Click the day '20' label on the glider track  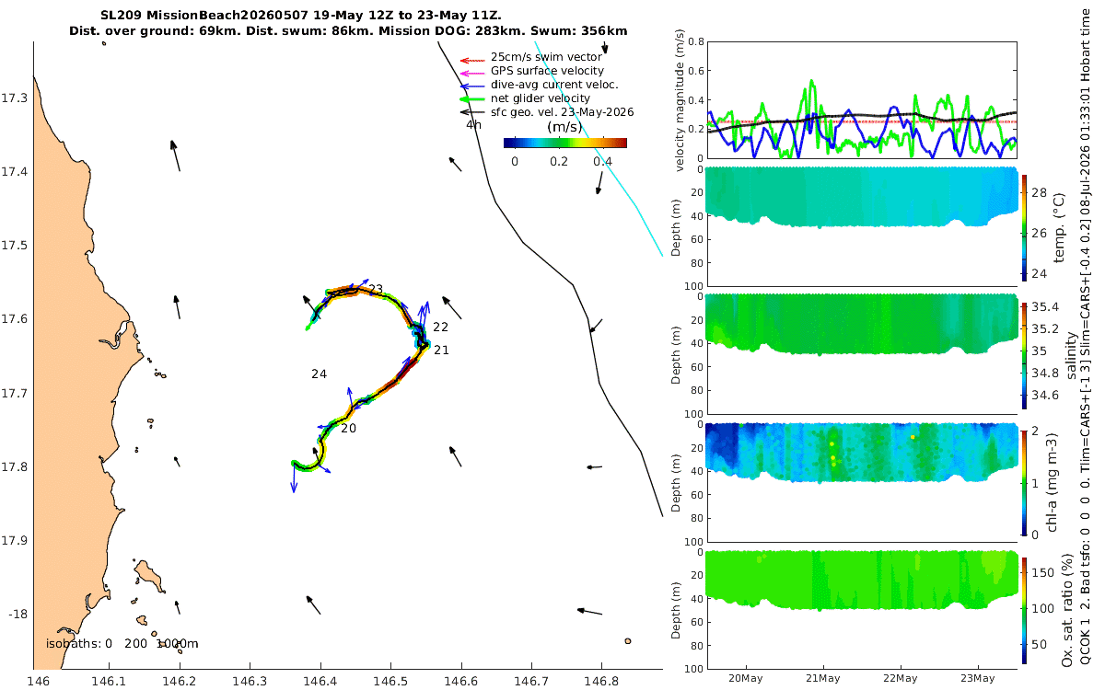click(348, 429)
